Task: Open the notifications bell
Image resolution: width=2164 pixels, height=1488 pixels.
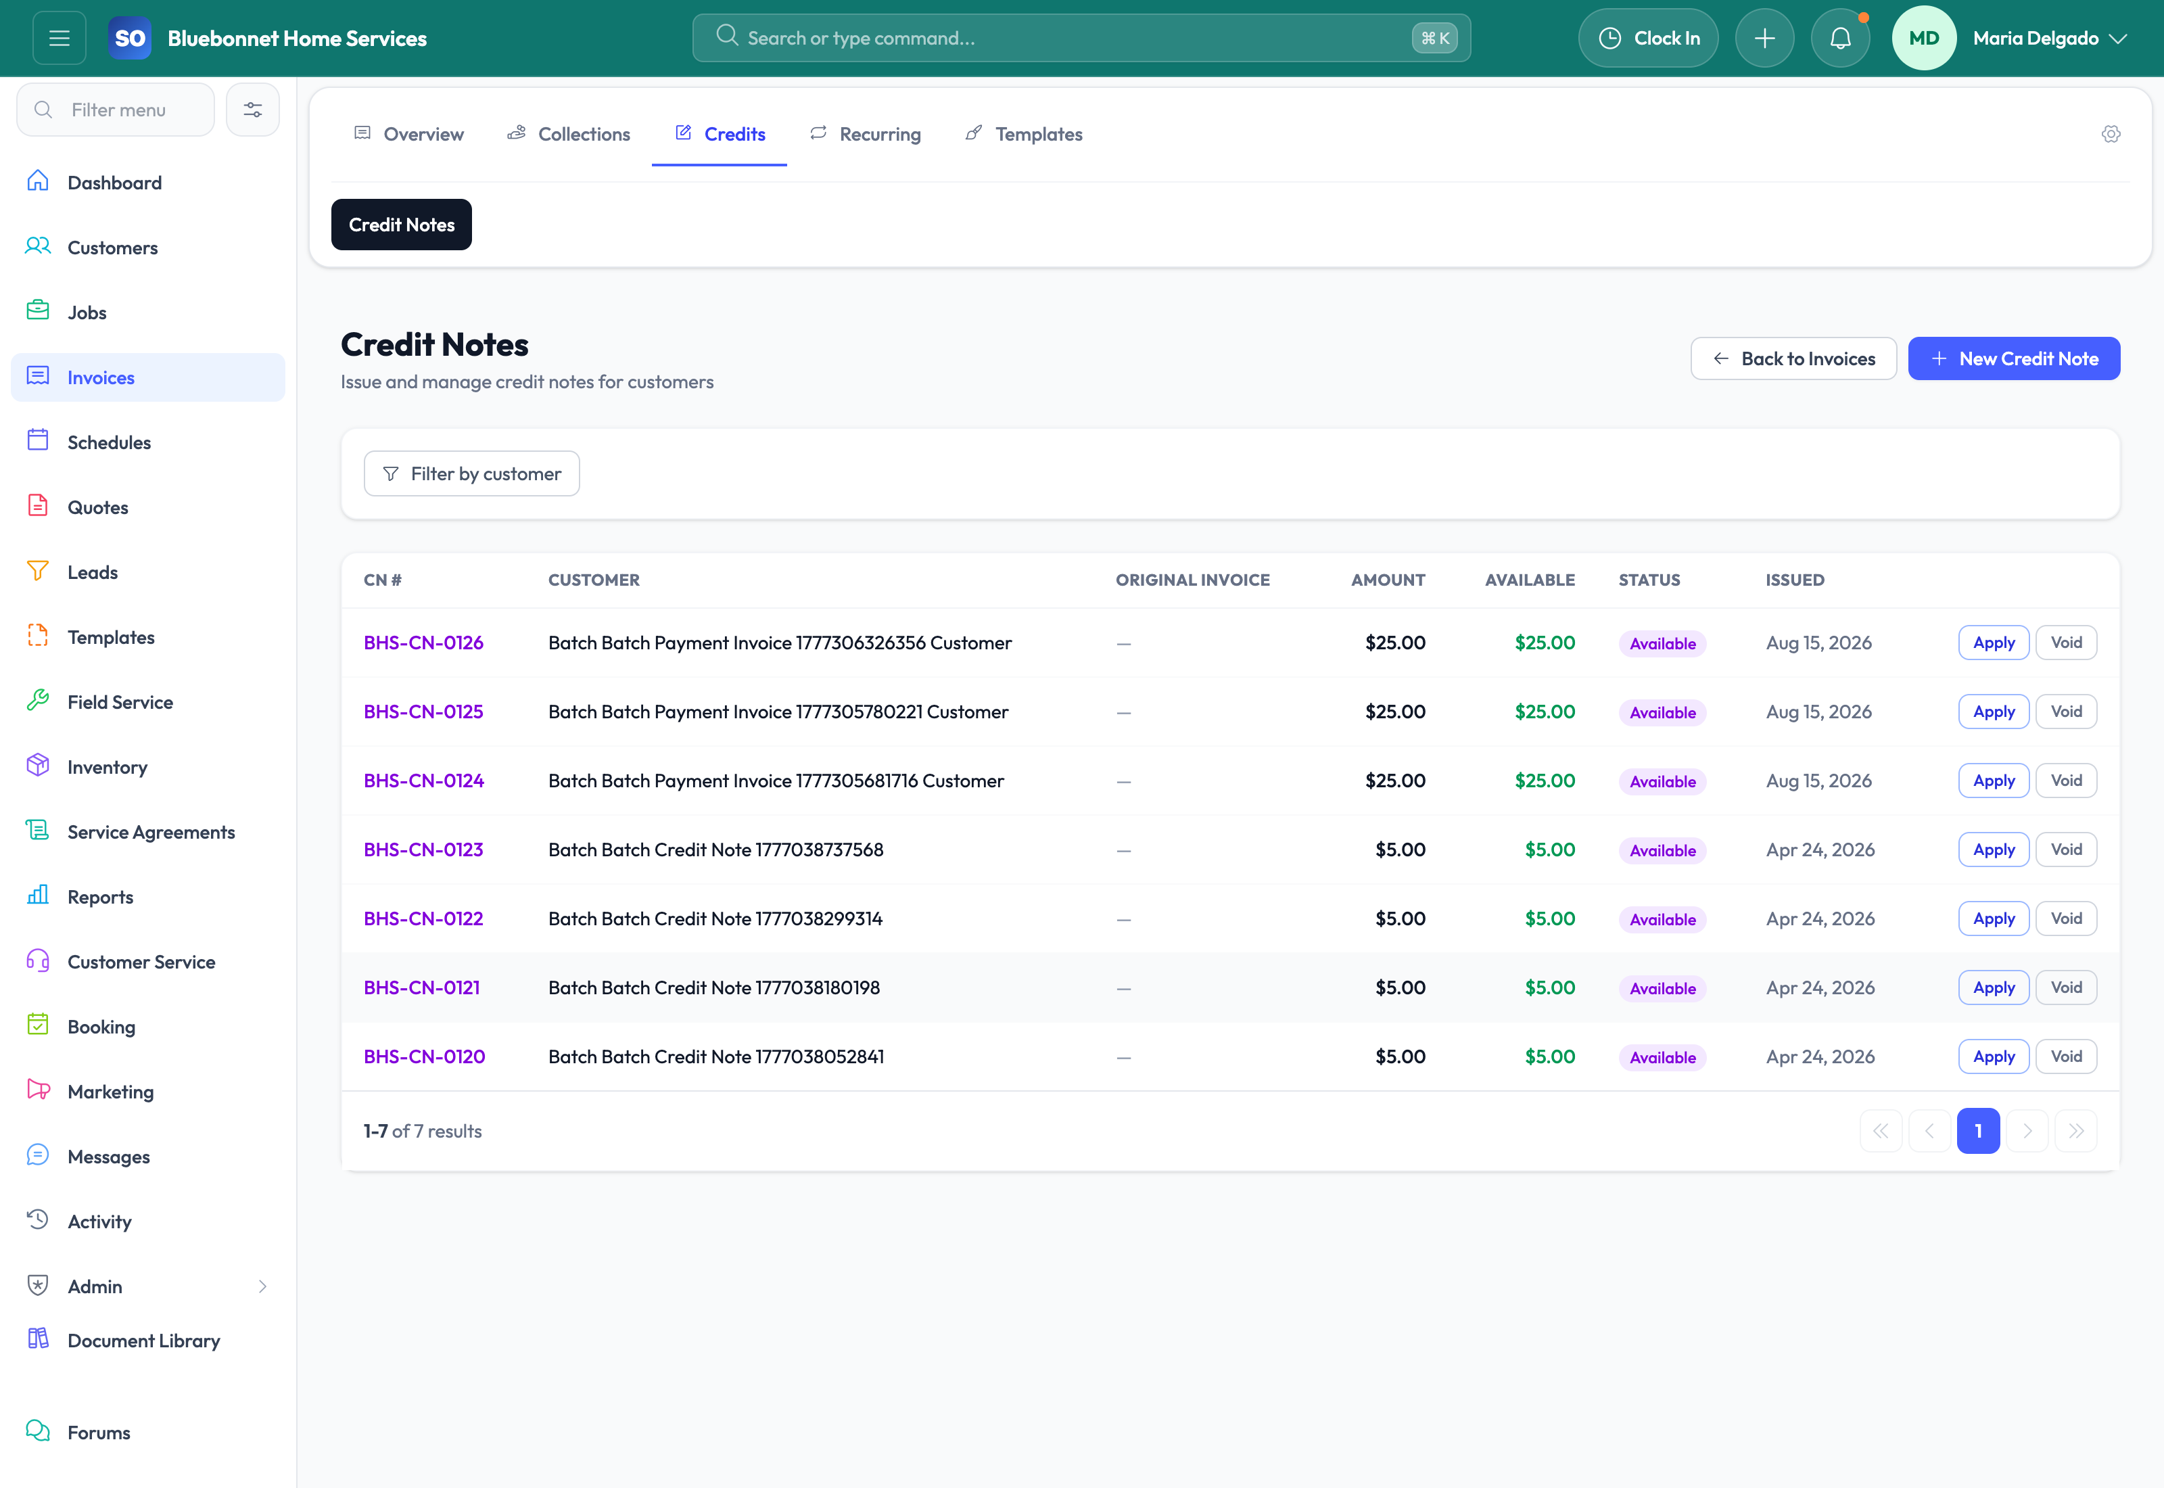Action: (x=1839, y=39)
